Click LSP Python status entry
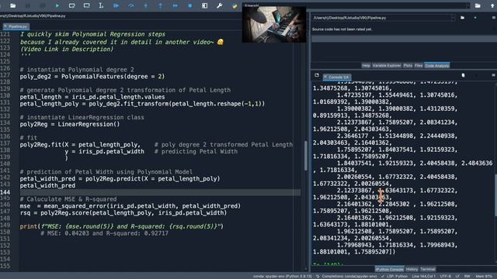 tap(394, 276)
